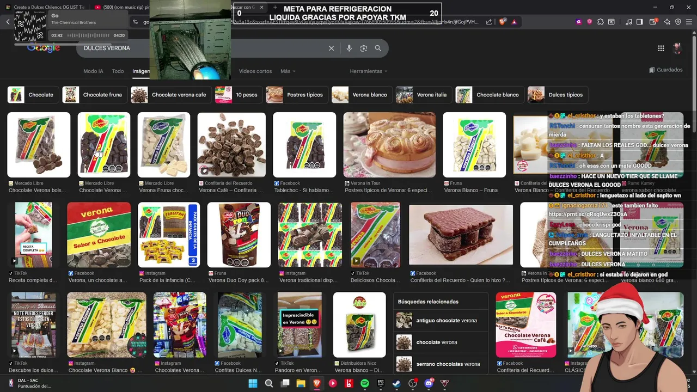Open the media control music note icon
The height and width of the screenshot is (392, 697).
point(629,22)
